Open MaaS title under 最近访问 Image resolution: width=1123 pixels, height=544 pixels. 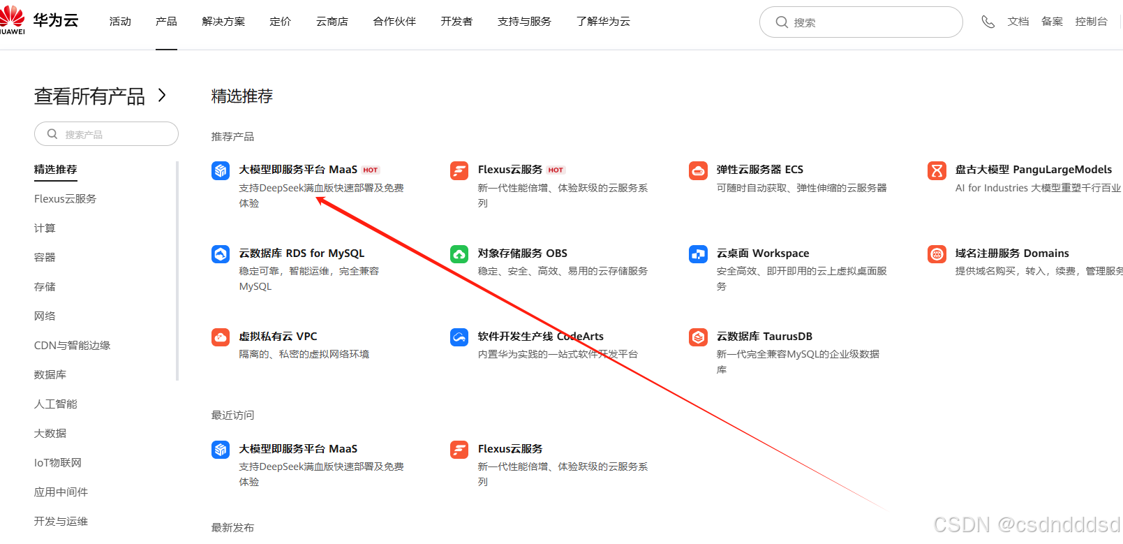(298, 449)
